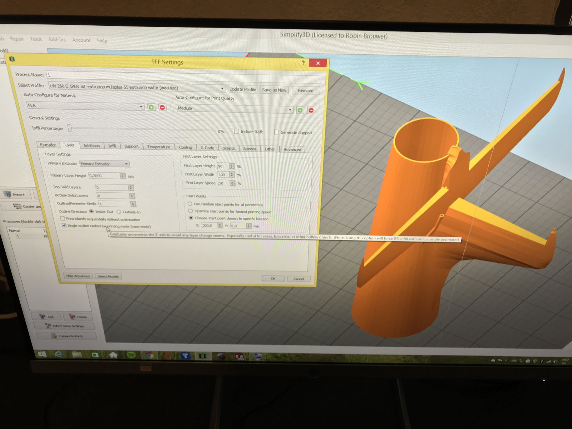Image resolution: width=572 pixels, height=429 pixels.
Task: Open the Windows Store taskbar icon
Action: [x=95, y=355]
